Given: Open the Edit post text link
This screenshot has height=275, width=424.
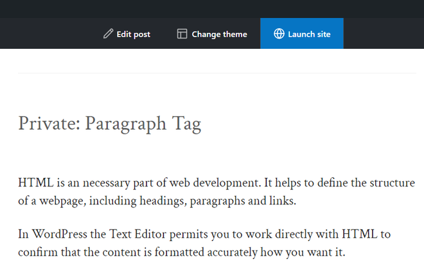Looking at the screenshot, I should point(133,34).
